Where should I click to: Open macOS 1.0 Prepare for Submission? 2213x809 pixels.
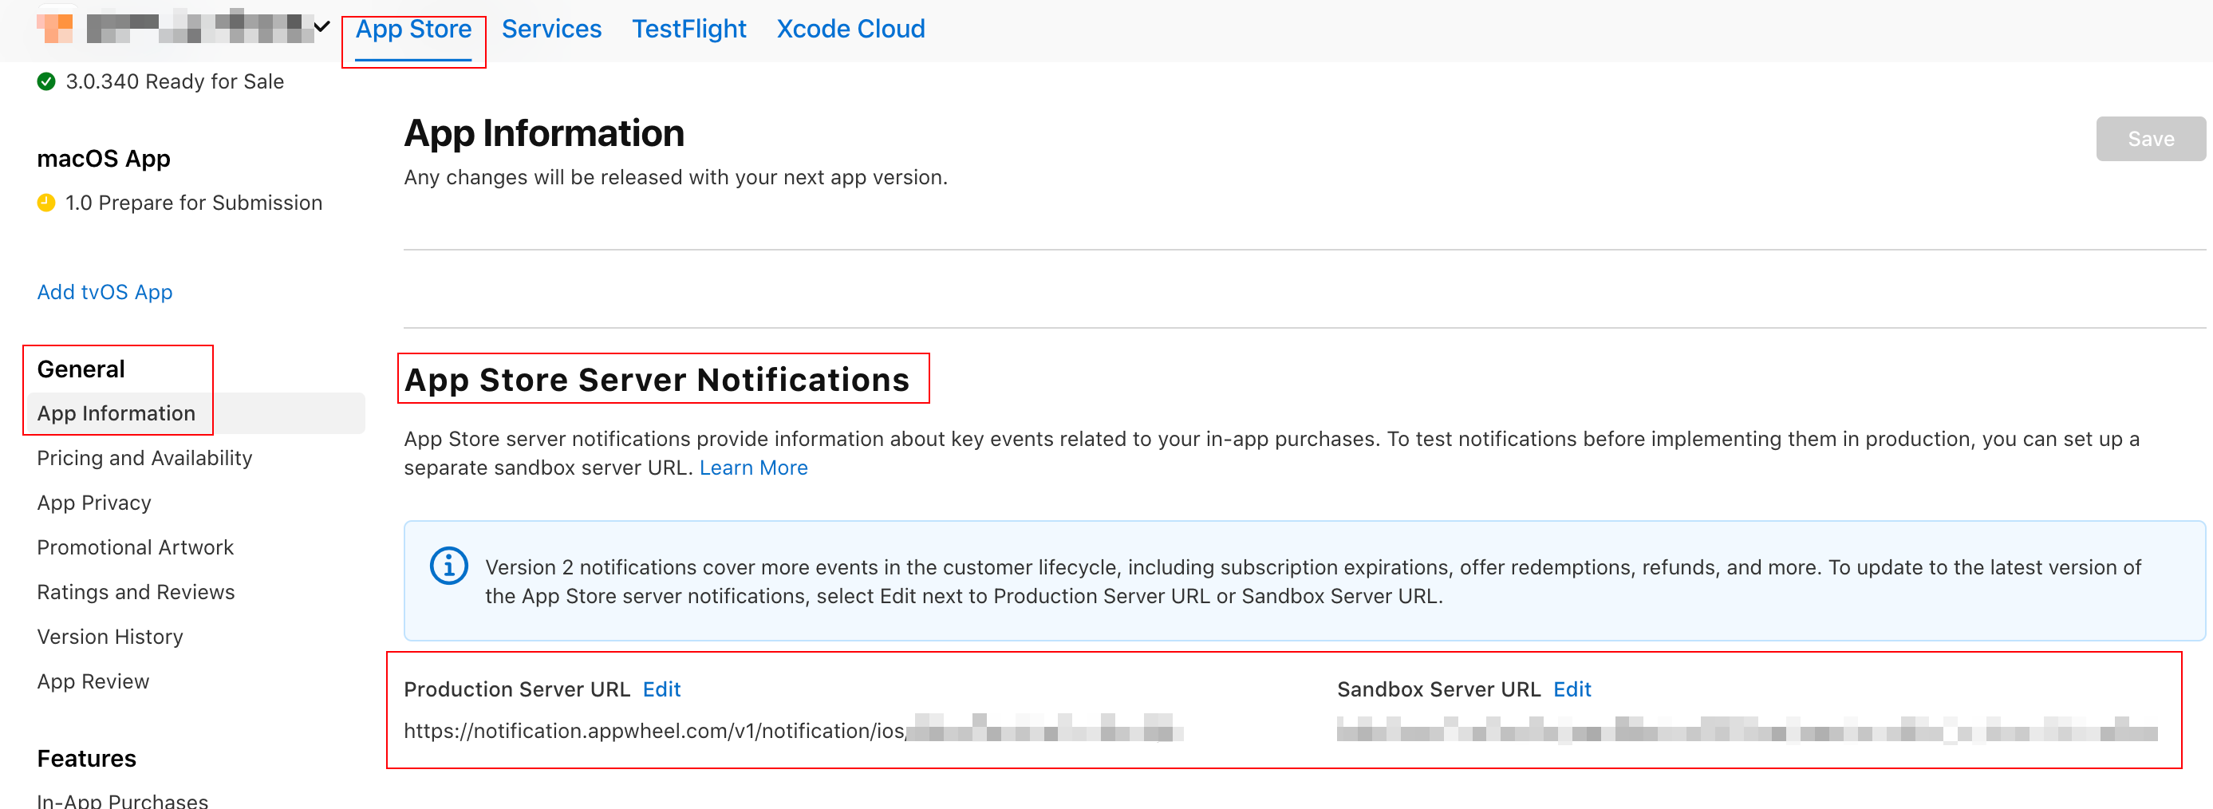pyautogui.click(x=193, y=203)
